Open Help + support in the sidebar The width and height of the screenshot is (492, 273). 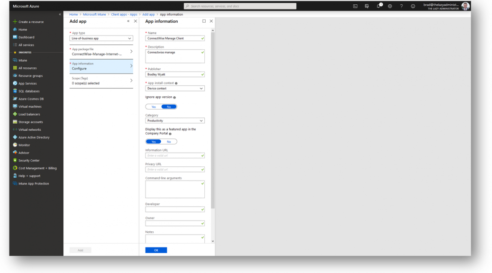[x=29, y=176]
